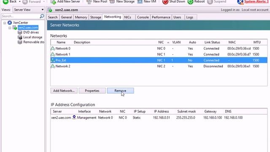
Task: Click MAC address 00:0c:29:f3:36:cd
Action: click(239, 49)
